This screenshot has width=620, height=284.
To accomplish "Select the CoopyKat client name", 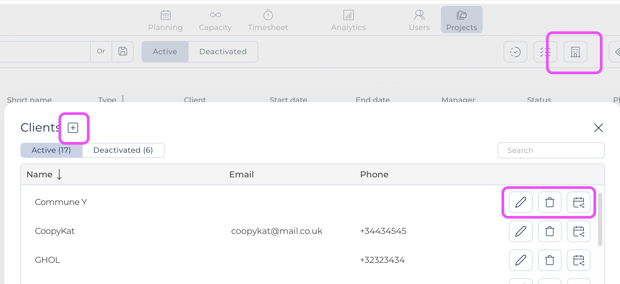I will coord(55,231).
